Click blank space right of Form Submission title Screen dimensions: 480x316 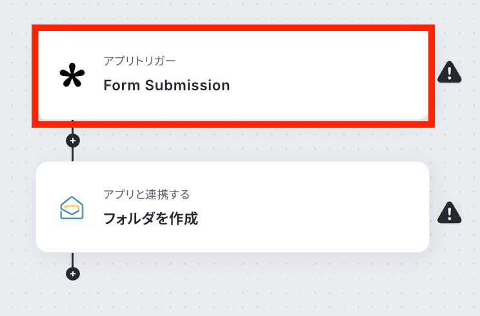pyautogui.click(x=323, y=85)
